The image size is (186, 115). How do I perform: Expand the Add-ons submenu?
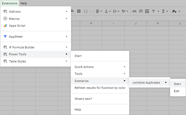tap(36, 12)
